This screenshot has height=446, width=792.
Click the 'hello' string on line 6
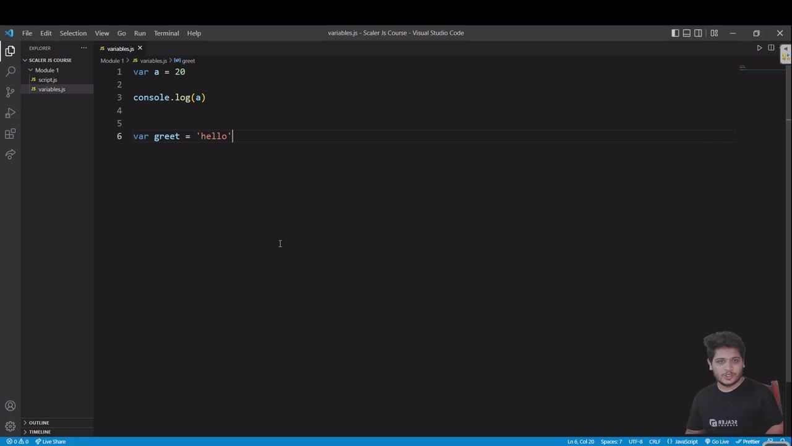(x=213, y=136)
